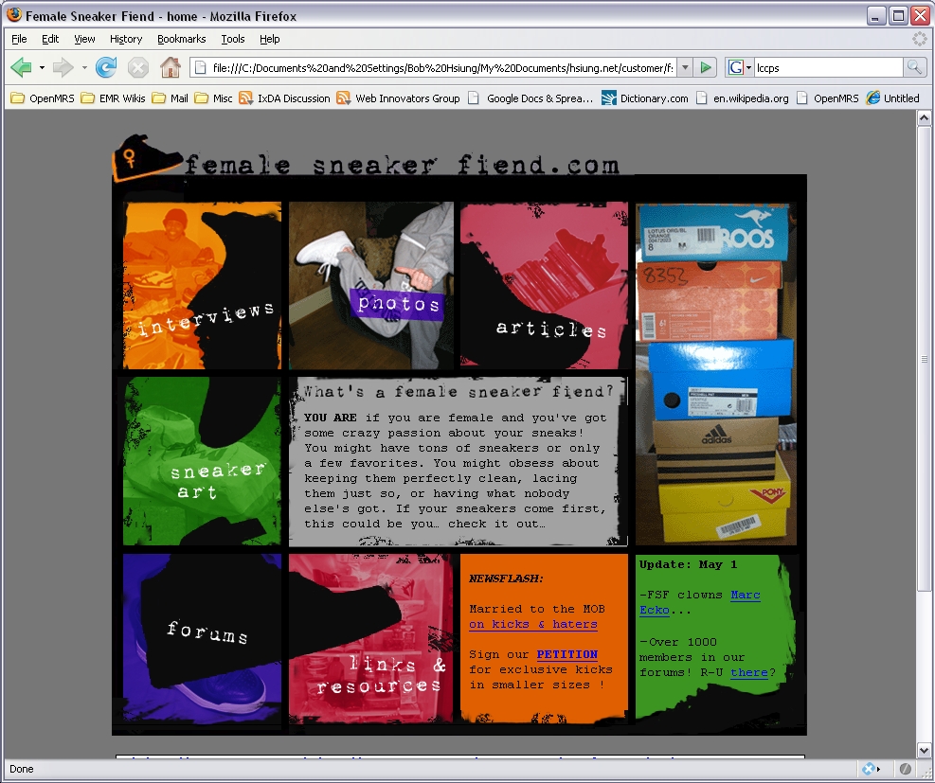Reload the page with the Refresh icon
The width and height of the screenshot is (935, 783).
106,67
